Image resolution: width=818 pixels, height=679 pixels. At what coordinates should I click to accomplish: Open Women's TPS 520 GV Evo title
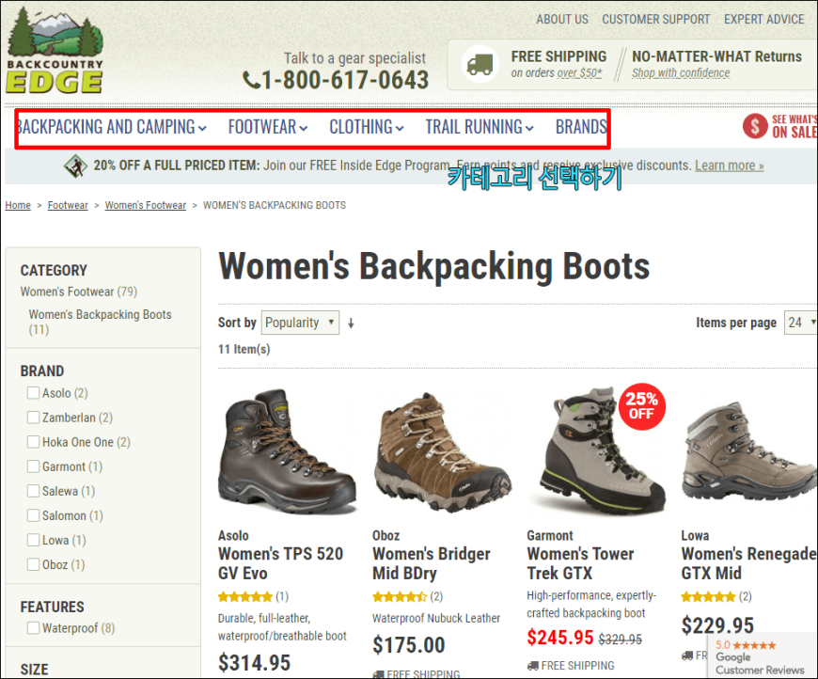pos(281,563)
